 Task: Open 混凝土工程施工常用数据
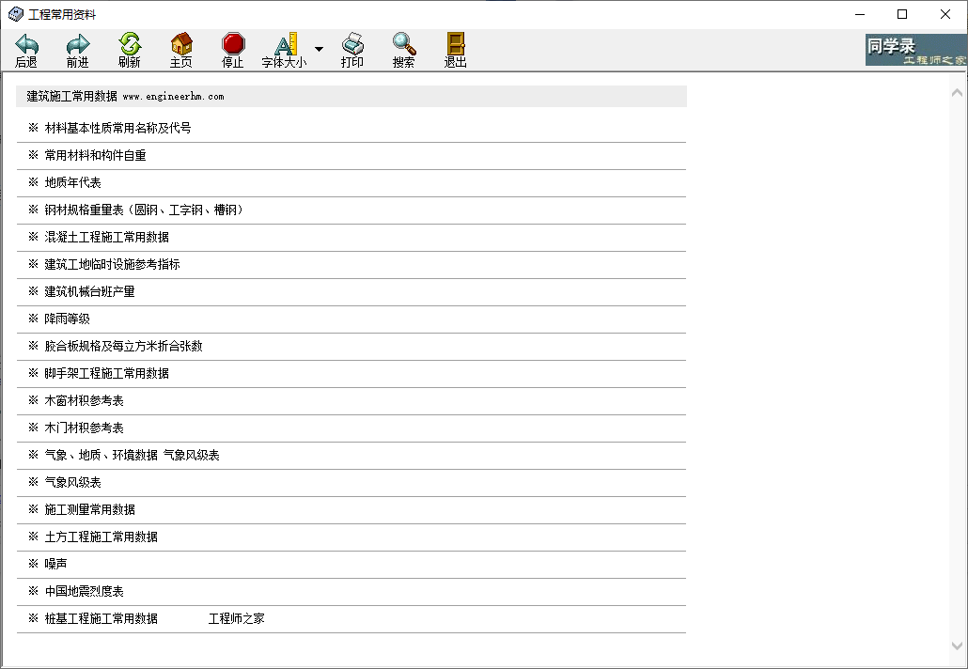tap(106, 237)
